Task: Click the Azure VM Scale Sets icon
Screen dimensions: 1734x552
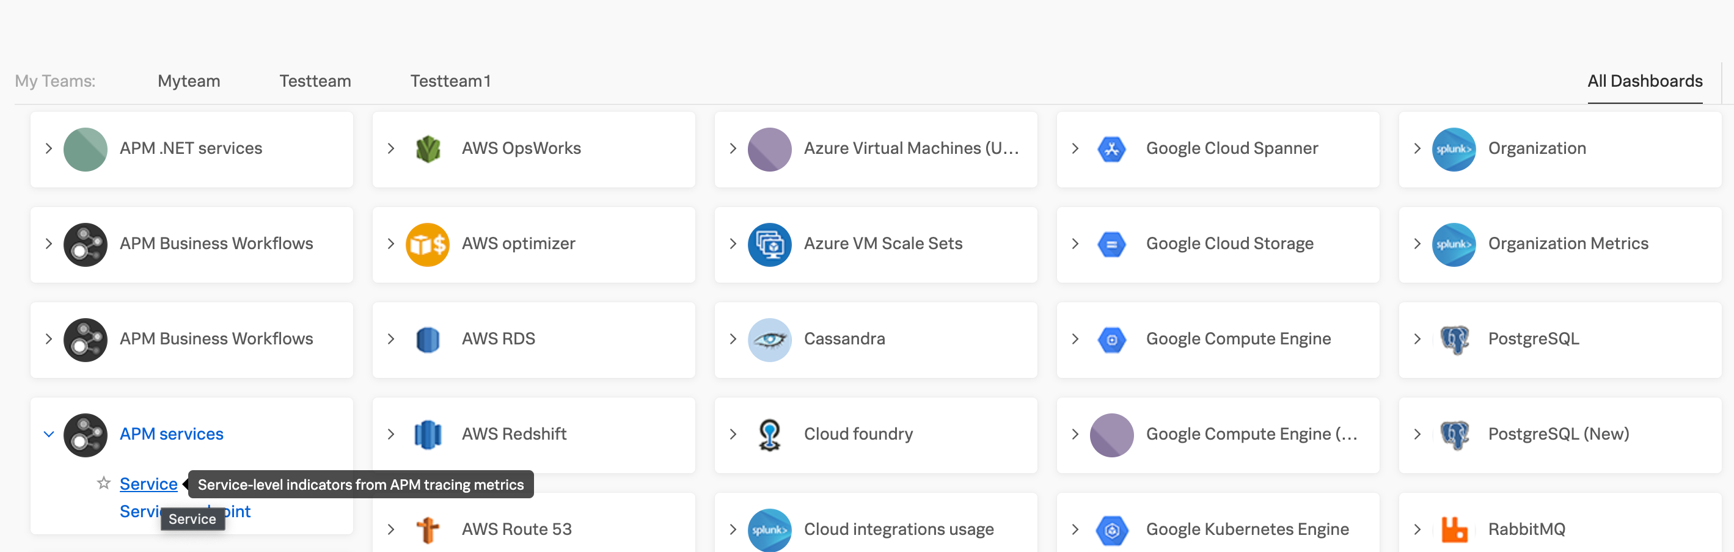Action: pyautogui.click(x=769, y=244)
